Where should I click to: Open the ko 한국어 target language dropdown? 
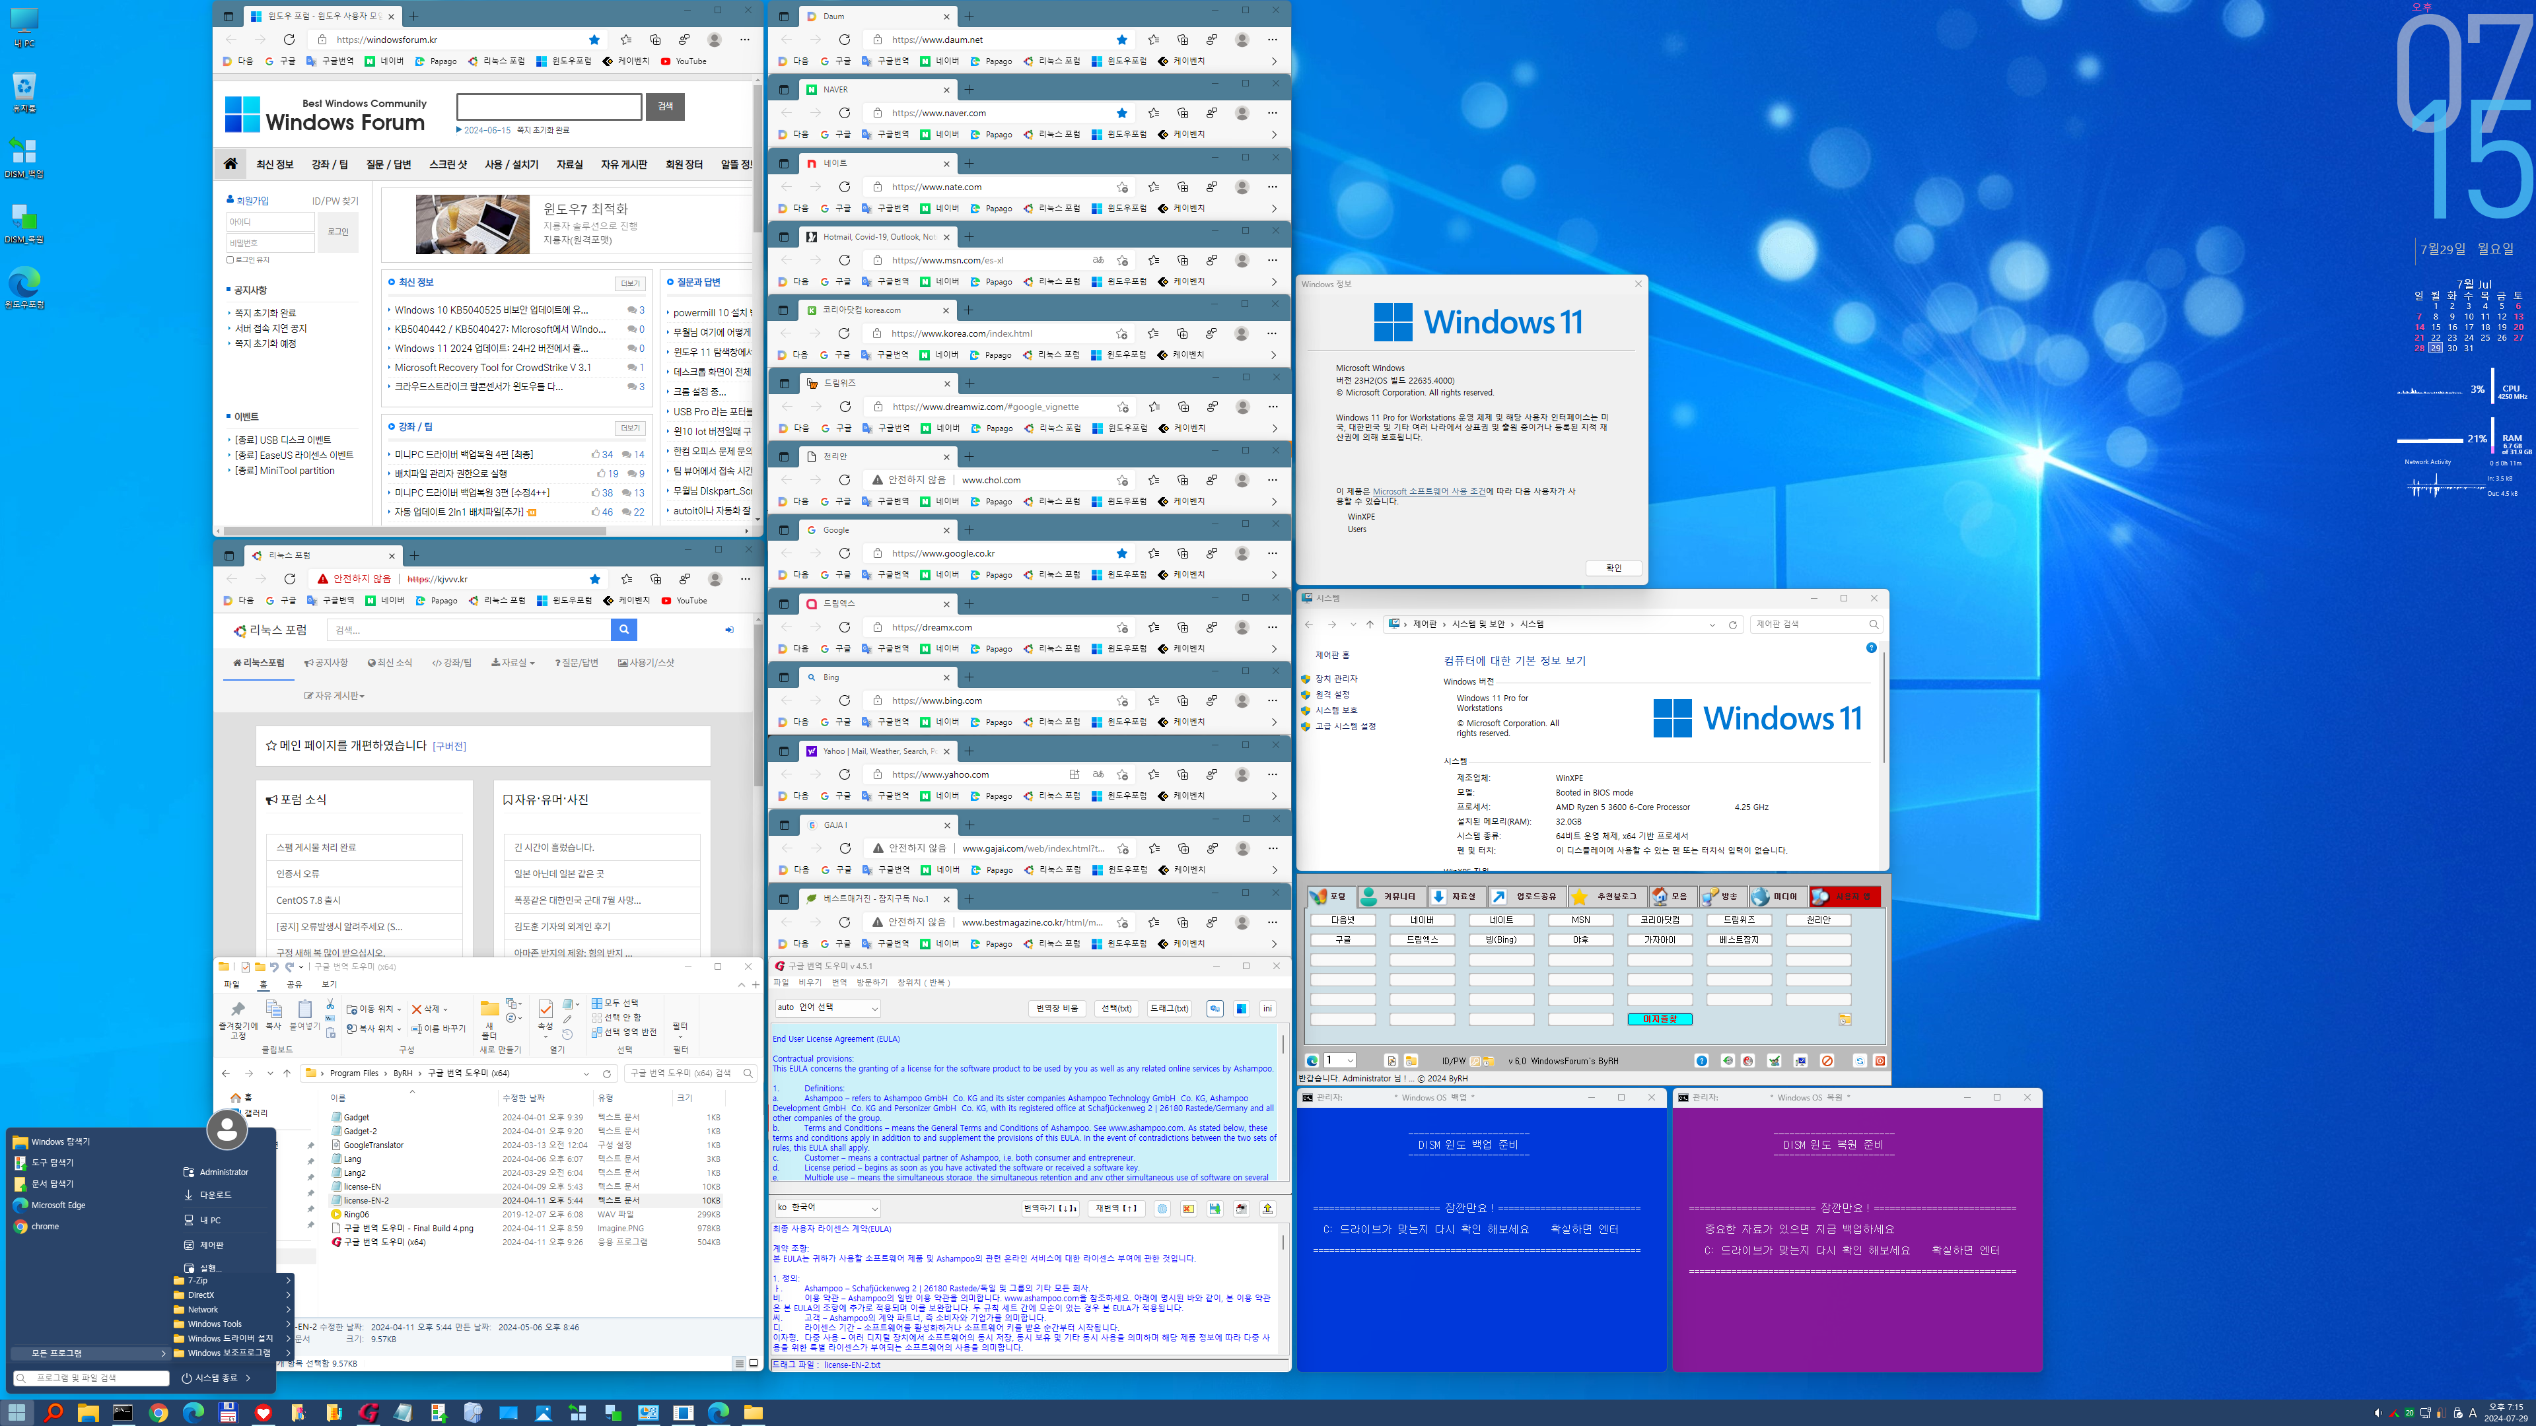click(827, 1209)
